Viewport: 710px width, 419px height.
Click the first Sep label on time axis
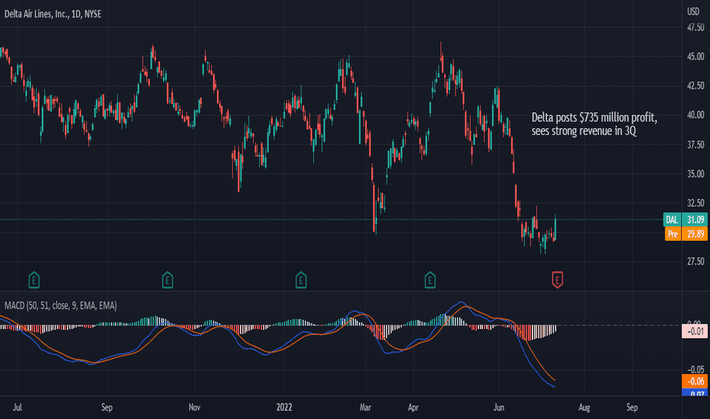(x=107, y=408)
